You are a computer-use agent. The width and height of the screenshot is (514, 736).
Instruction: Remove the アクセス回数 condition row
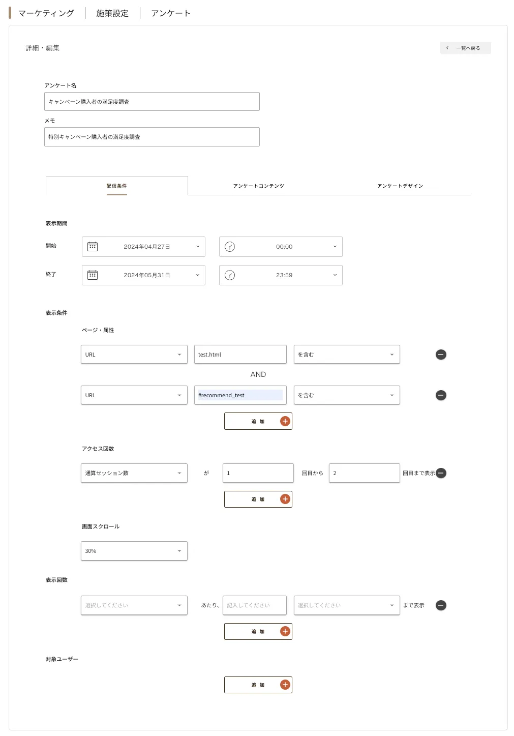[441, 473]
